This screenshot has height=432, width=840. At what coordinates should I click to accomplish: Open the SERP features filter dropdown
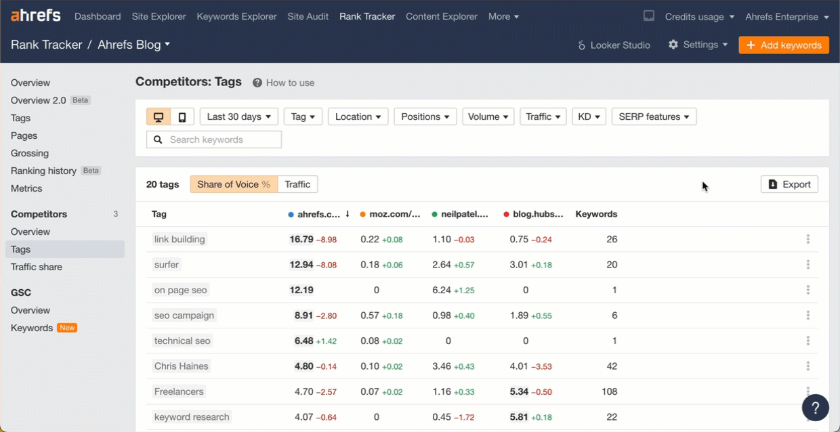coord(653,116)
